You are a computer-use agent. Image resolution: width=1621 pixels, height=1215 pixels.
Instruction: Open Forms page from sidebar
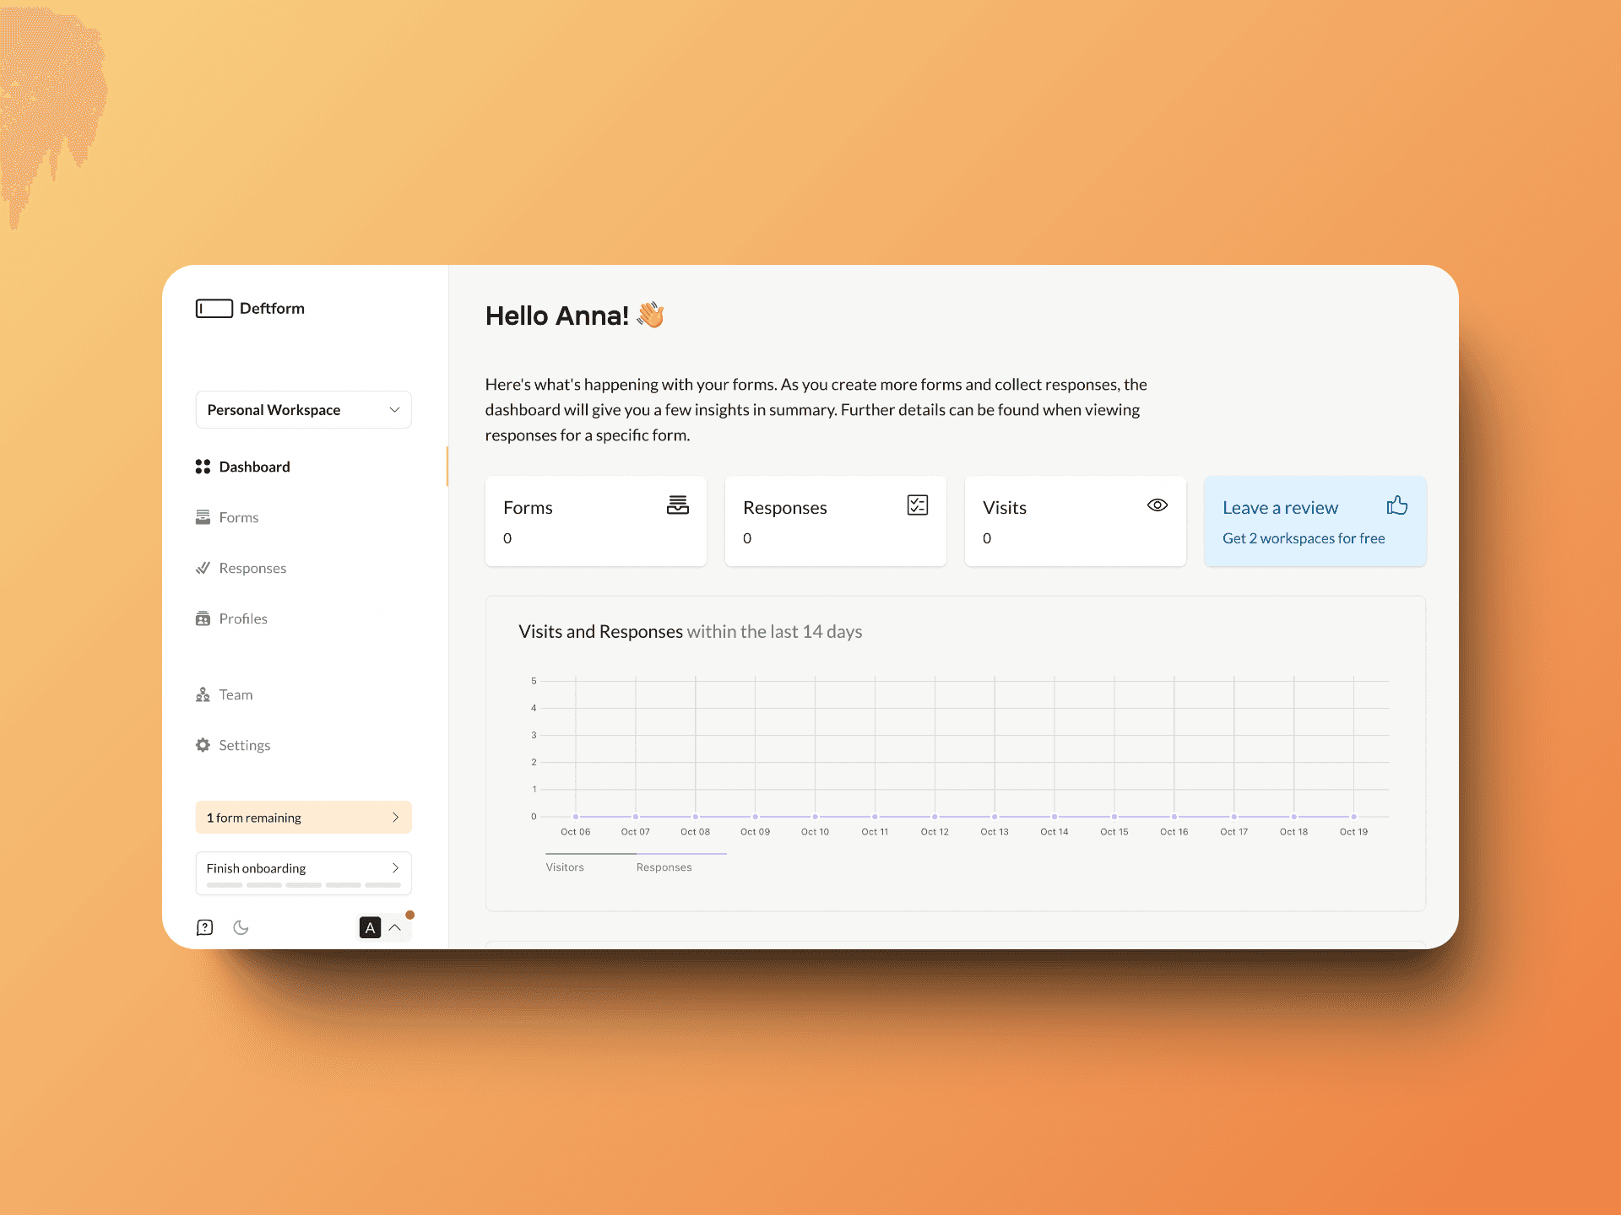(x=238, y=517)
